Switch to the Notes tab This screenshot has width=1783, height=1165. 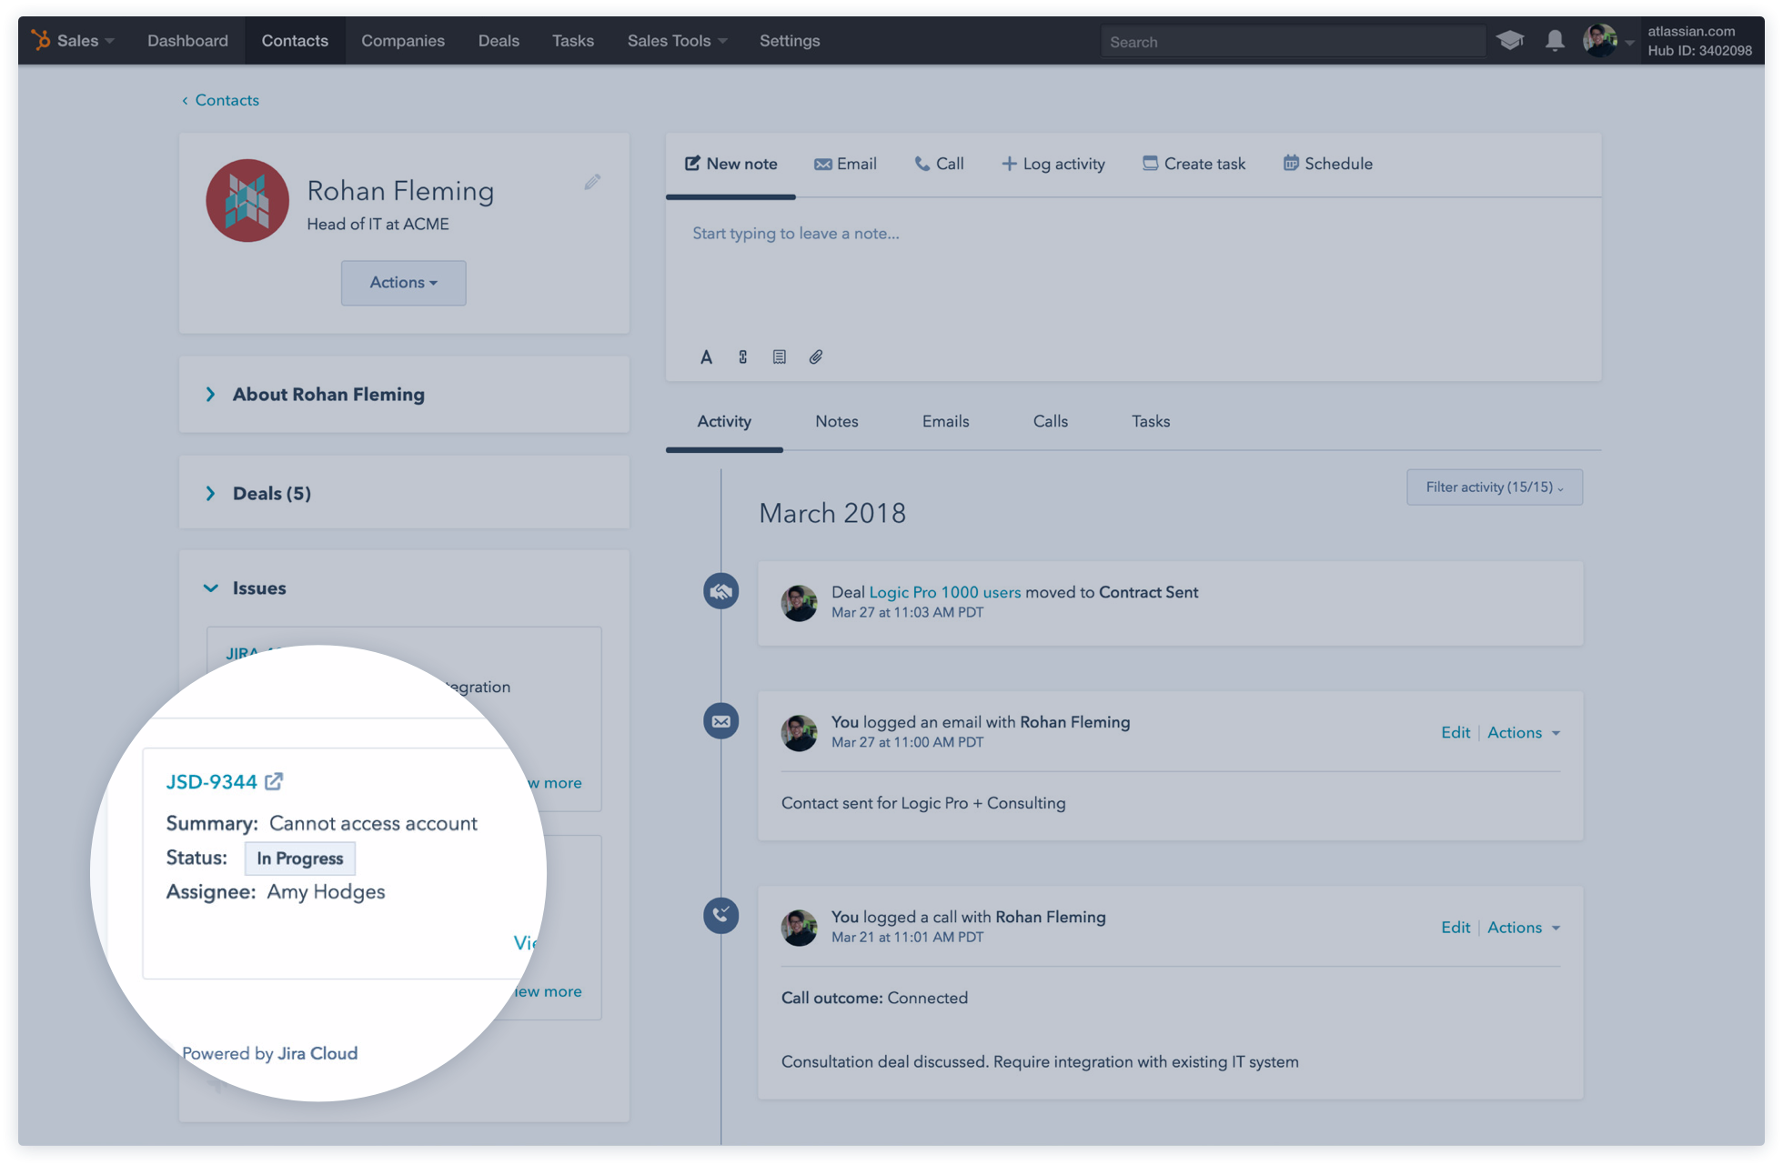[x=836, y=421]
